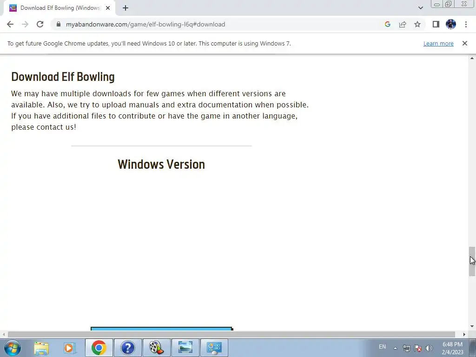Reload the current page

[40, 24]
